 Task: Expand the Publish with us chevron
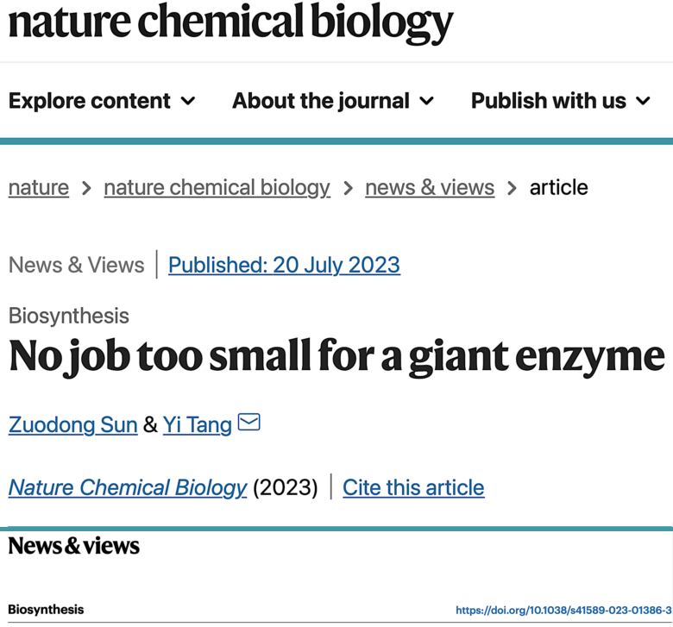[643, 102]
